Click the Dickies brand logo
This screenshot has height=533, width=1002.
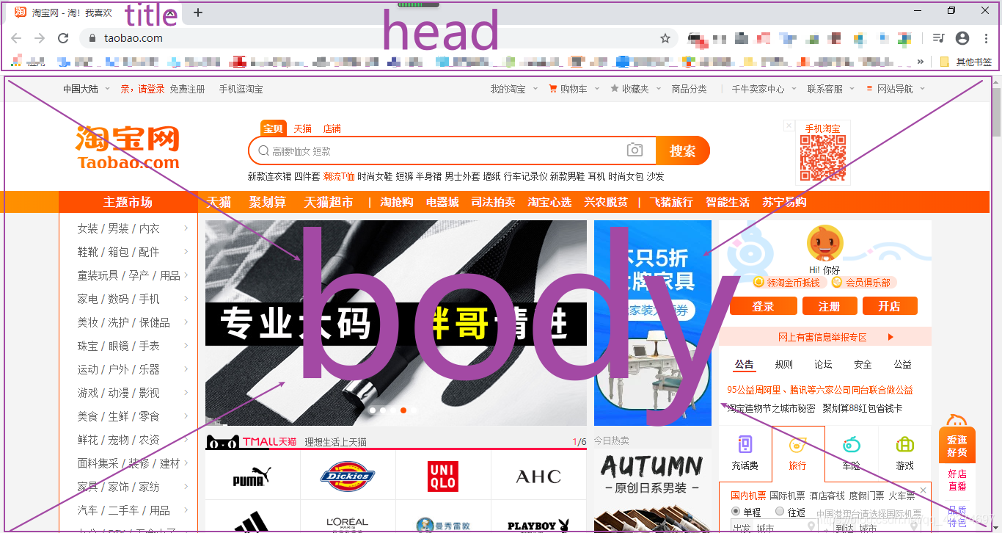348,476
